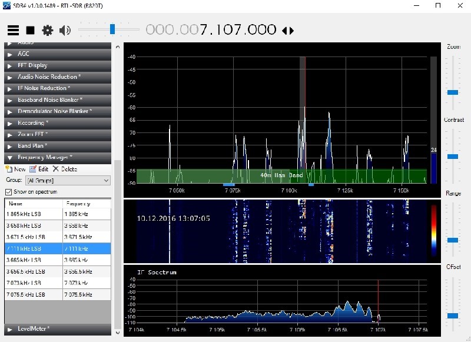471x342 pixels.
Task: Expand the LevelMeter panel
Action: click(x=58, y=329)
